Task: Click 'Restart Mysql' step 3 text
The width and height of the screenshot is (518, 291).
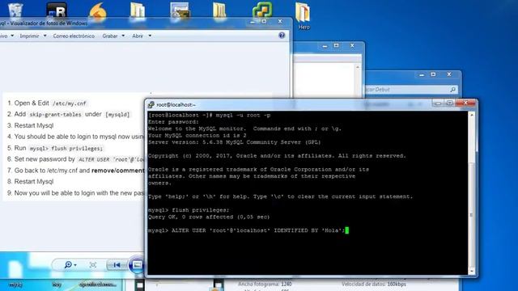Action: click(x=34, y=125)
